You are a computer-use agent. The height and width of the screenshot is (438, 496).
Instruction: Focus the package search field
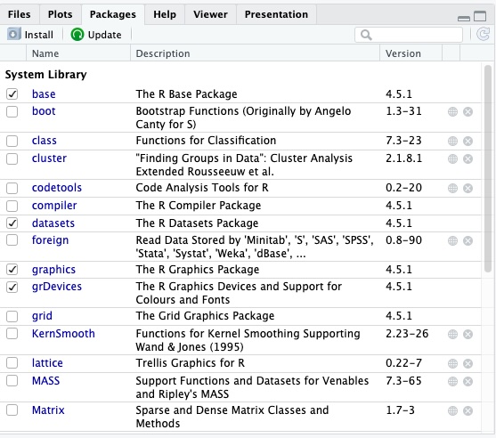coord(409,35)
